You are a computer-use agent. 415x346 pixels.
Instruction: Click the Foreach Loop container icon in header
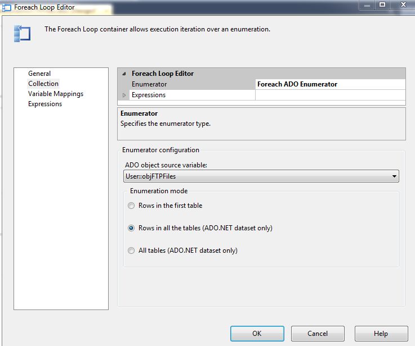(x=22, y=33)
